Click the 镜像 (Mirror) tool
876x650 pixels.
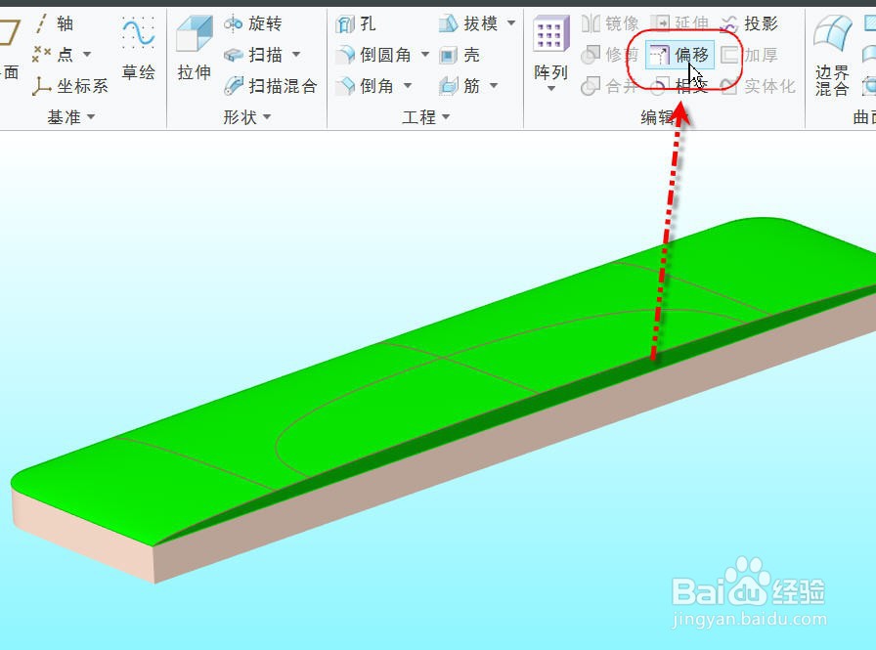(x=610, y=23)
